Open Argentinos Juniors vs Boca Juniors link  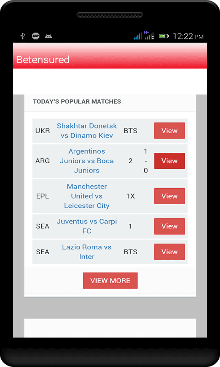[x=87, y=161]
